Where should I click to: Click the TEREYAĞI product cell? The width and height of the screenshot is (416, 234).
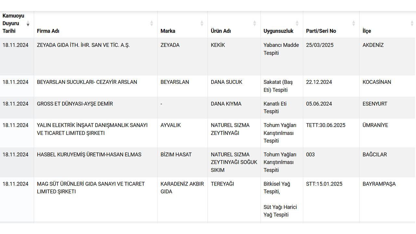click(222, 184)
